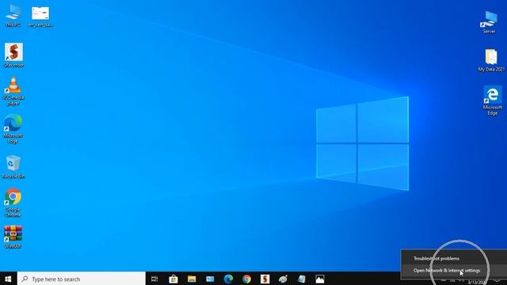Select the VLC media player shortcut
This screenshot has width=507, height=285.
(13, 91)
